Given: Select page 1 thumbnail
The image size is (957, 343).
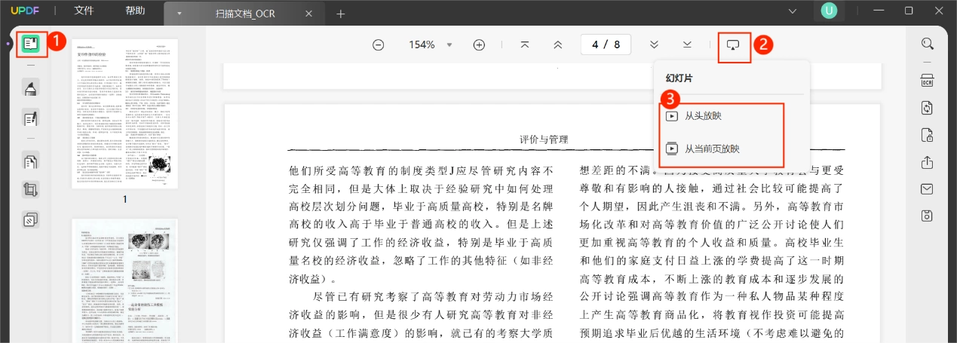Looking at the screenshot, I should (124, 114).
